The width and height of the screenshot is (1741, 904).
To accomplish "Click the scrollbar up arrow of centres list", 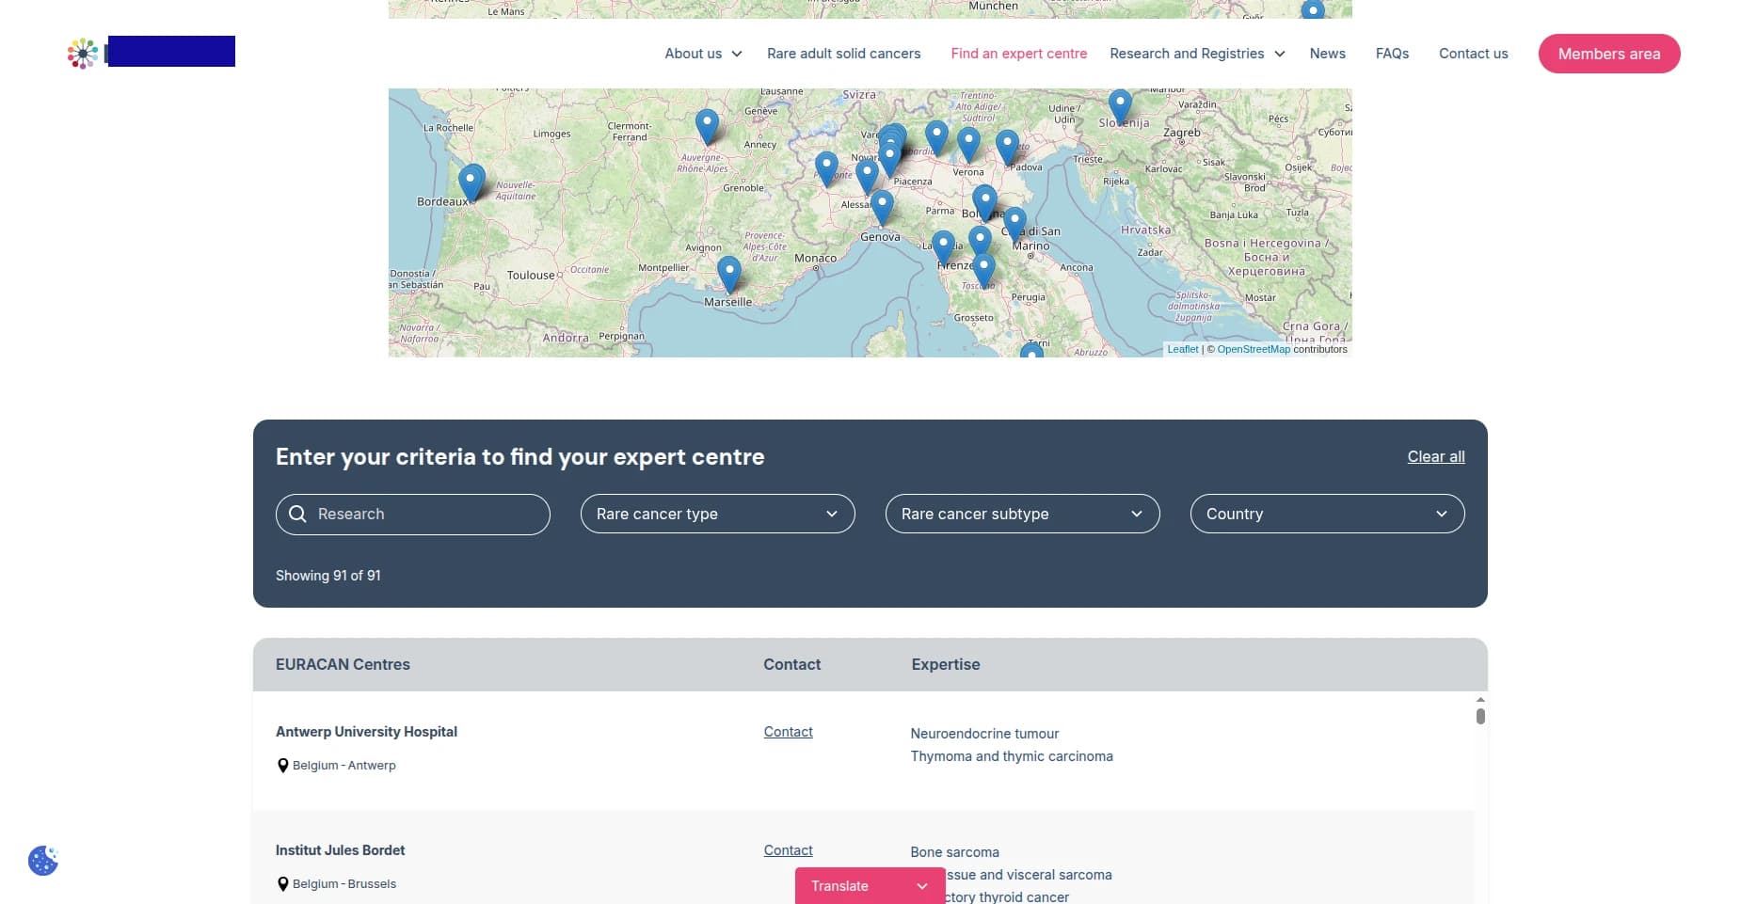I will pyautogui.click(x=1480, y=700).
